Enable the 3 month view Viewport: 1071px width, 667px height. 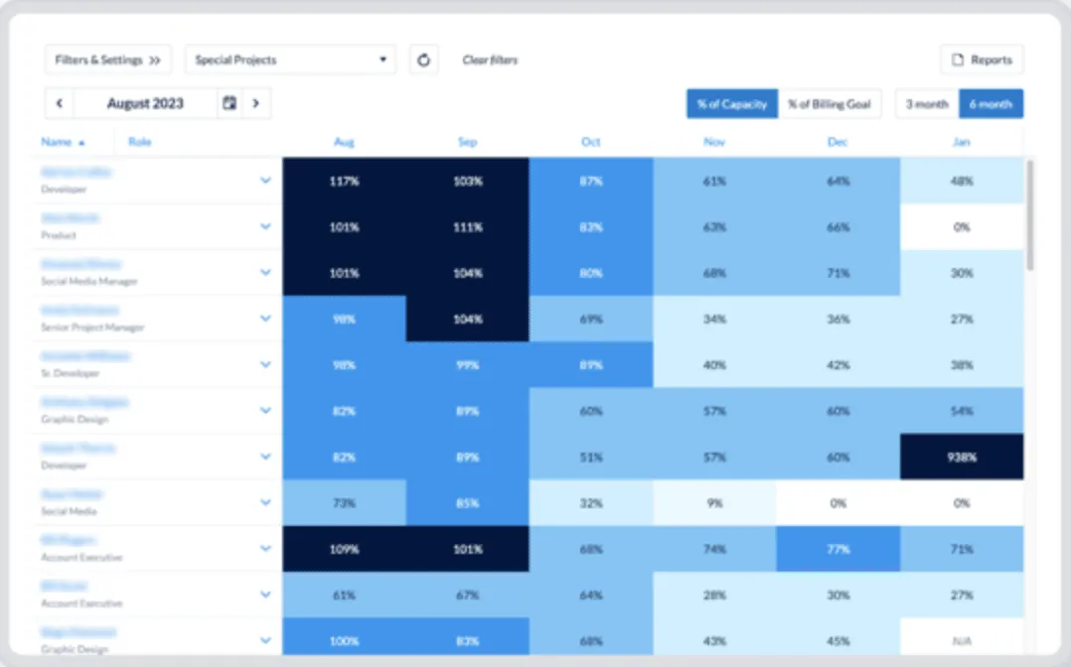925,103
